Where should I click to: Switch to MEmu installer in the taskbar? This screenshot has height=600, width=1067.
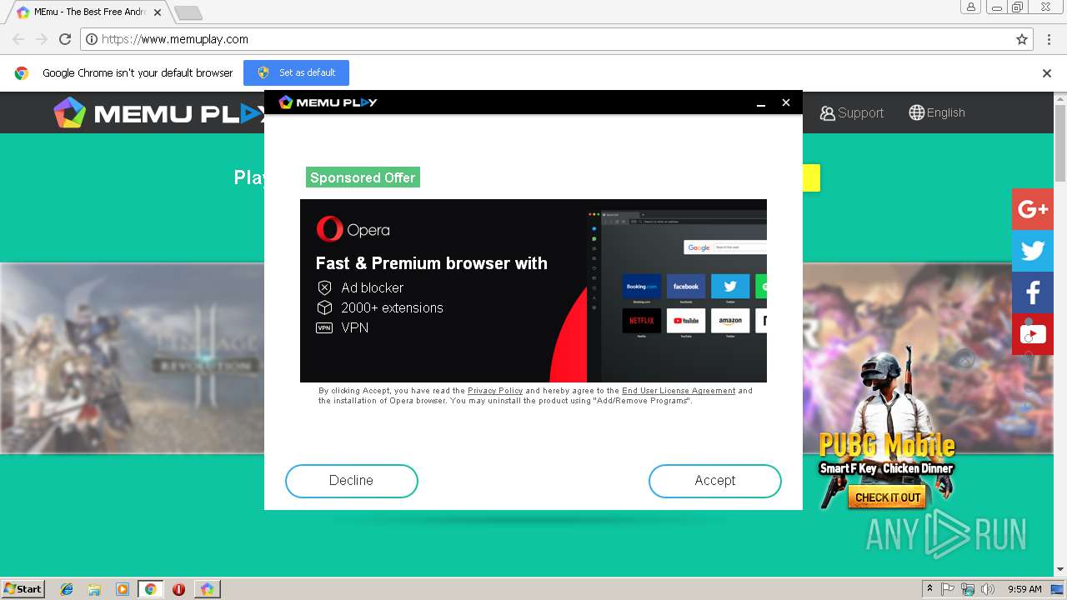[207, 589]
